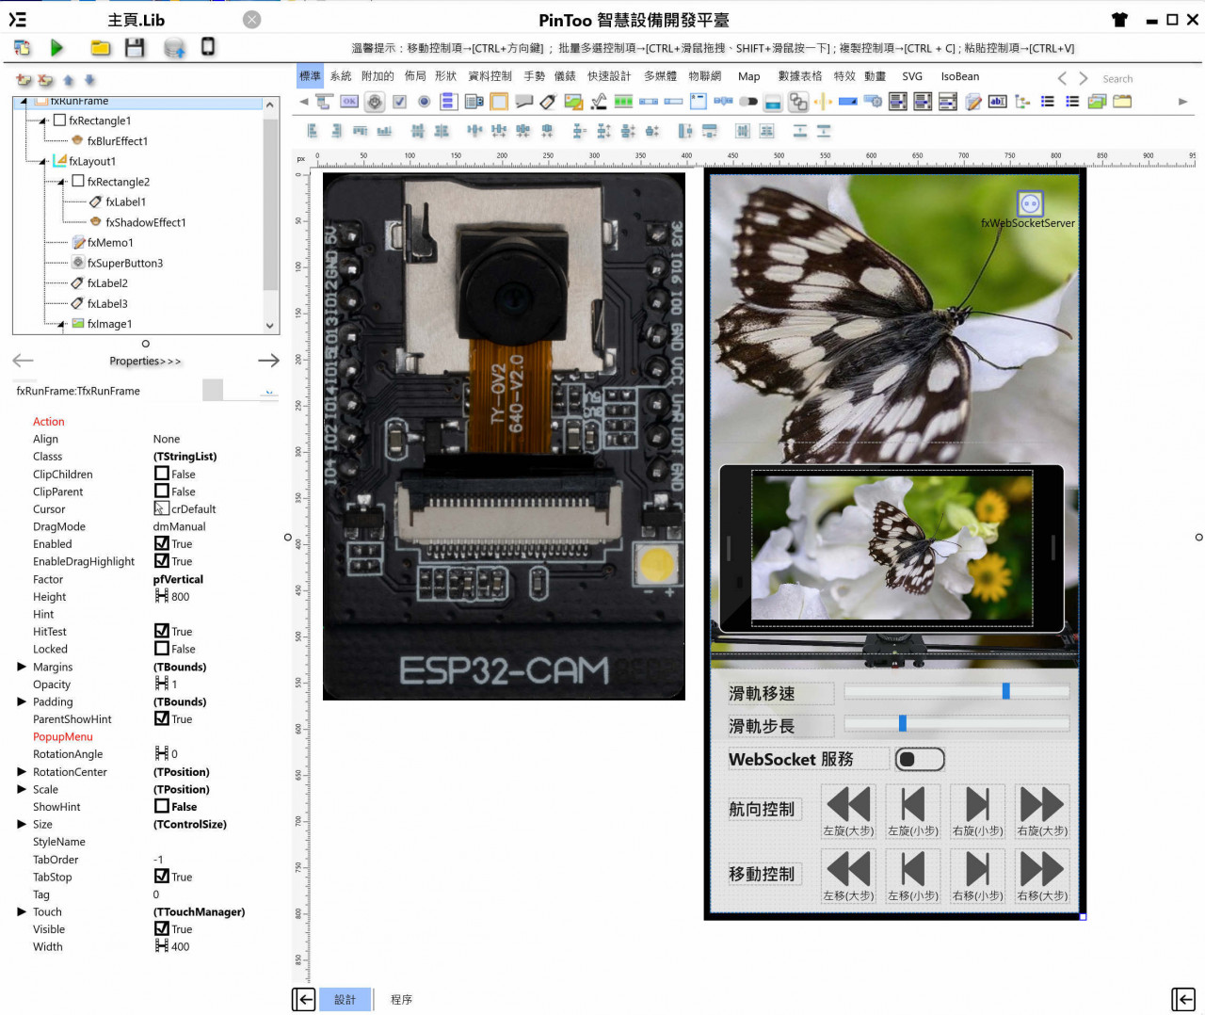Adjust the 滑軌步長 slider
Screen dimensions: 1205x1015
pos(956,723)
